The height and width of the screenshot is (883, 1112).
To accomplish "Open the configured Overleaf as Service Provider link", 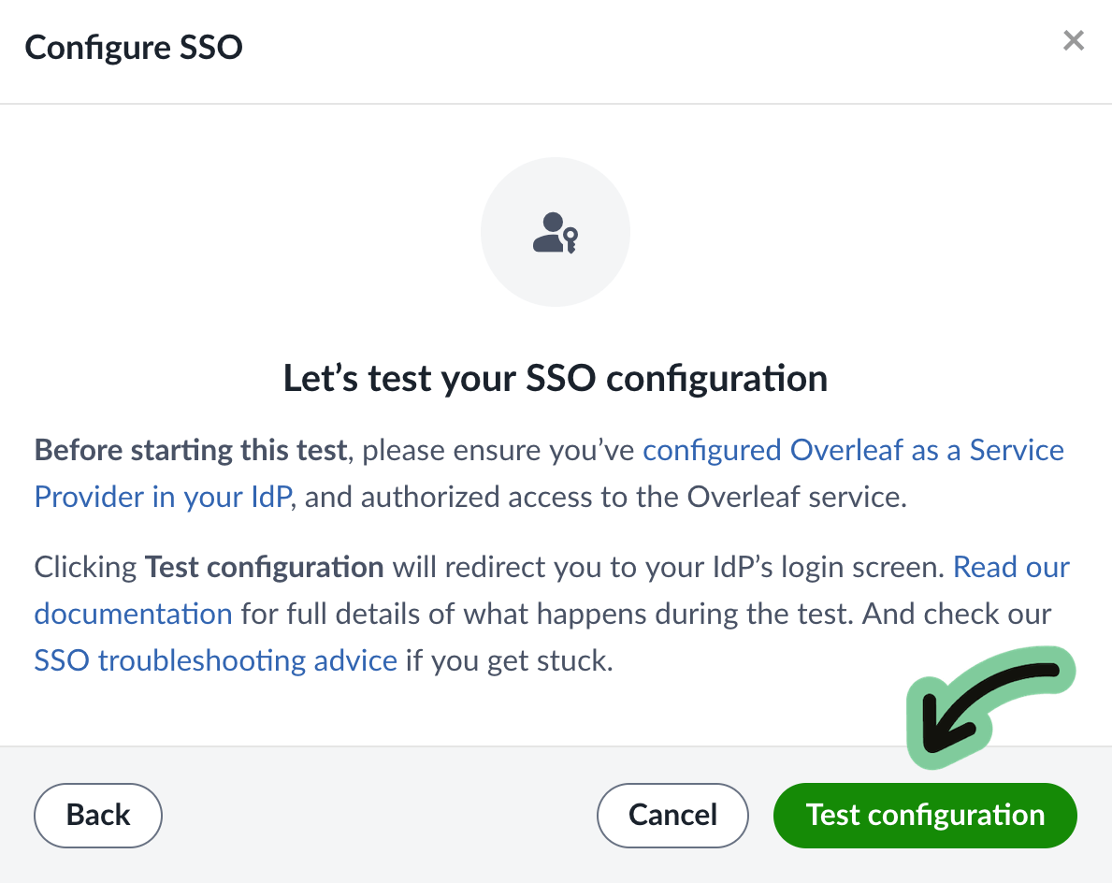I will pyautogui.click(x=852, y=451).
